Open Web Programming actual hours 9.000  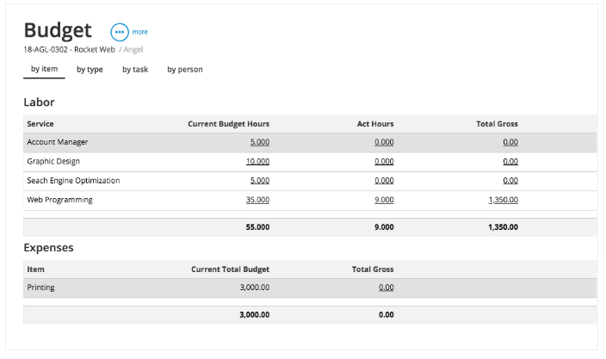384,200
